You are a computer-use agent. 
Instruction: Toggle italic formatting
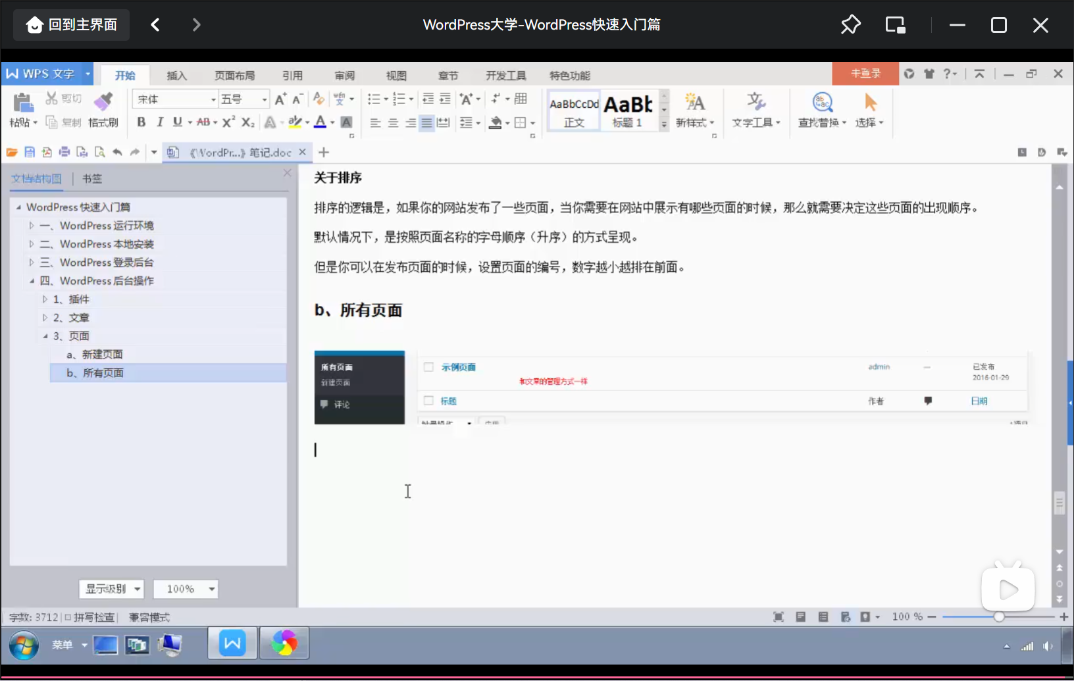159,122
